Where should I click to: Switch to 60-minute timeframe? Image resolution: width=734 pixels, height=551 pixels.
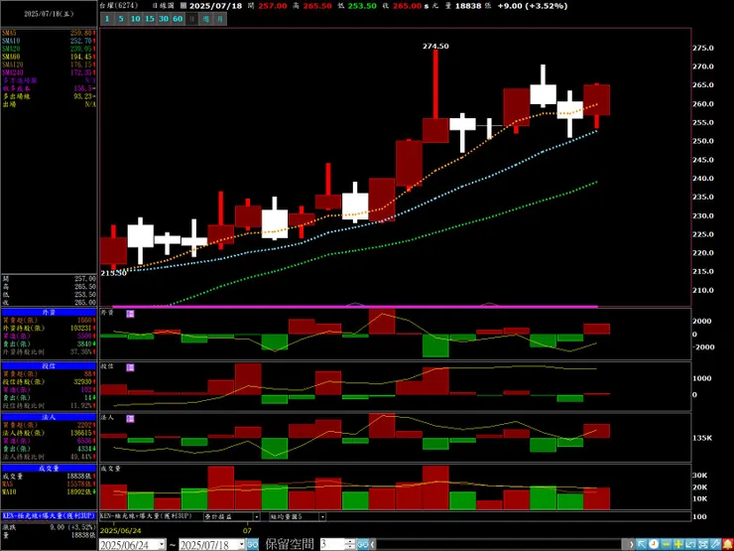(178, 19)
